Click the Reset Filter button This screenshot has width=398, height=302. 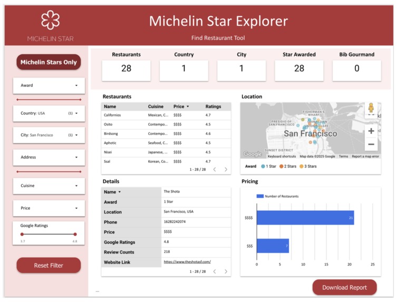(x=48, y=266)
